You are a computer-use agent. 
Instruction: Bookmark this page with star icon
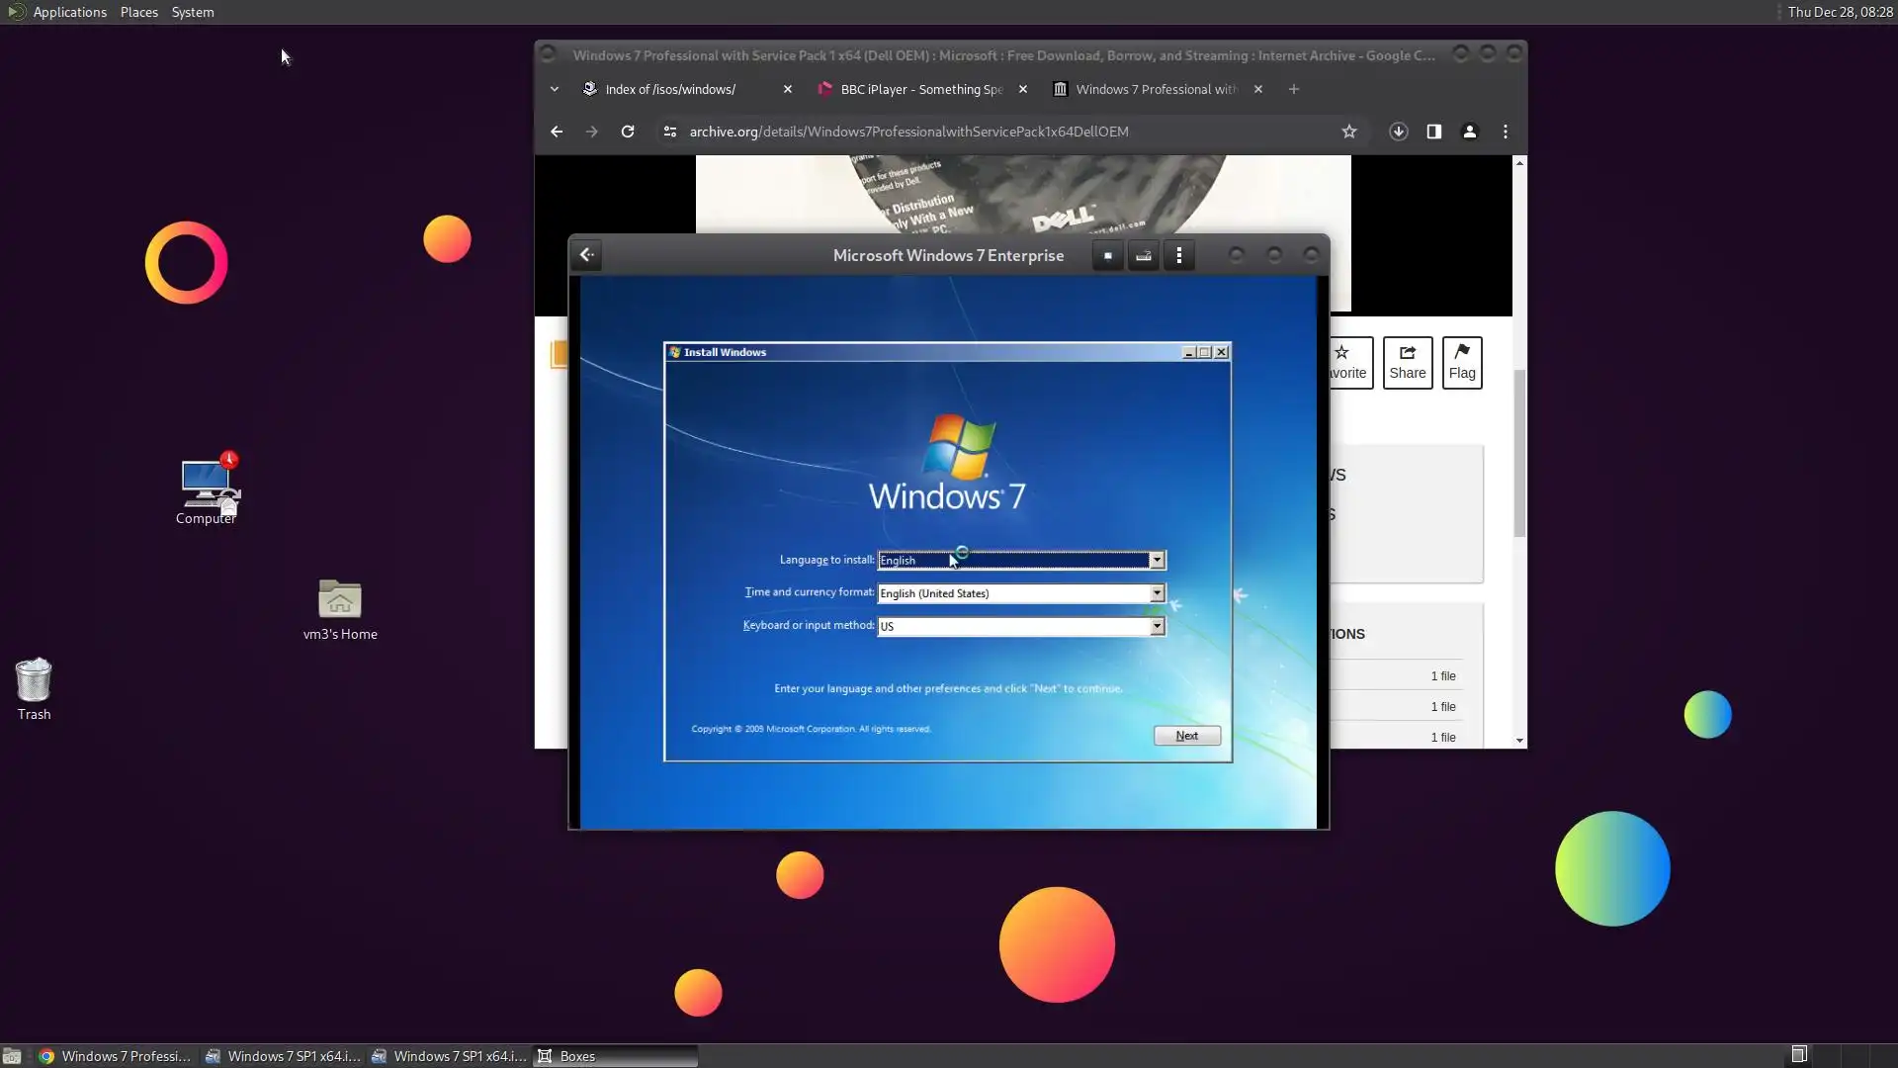1348,132
